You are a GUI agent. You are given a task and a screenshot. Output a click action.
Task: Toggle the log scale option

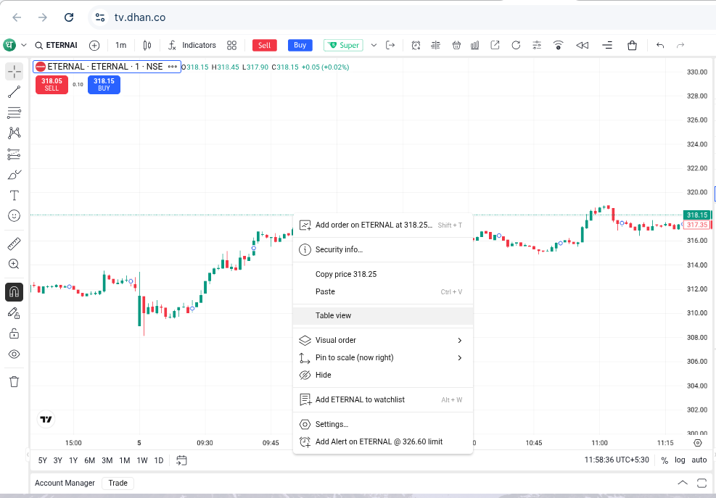[680, 460]
